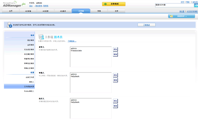Click the workflow technician heading icon
The width and height of the screenshot is (198, 120).
41,37
